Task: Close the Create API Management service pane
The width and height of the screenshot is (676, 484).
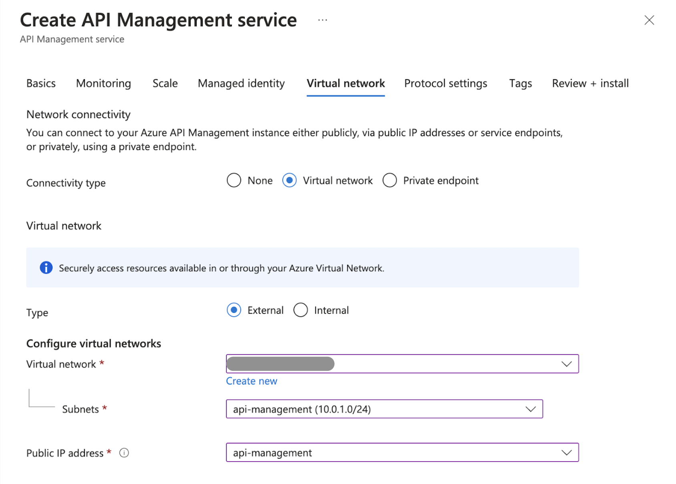Action: click(649, 20)
